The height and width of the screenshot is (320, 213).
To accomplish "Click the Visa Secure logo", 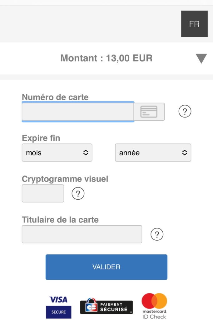I will (58, 307).
